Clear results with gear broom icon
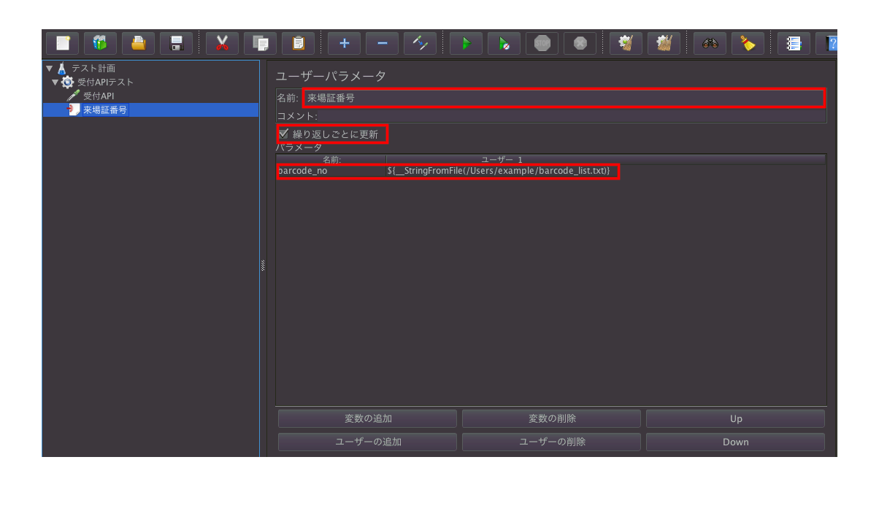The width and height of the screenshot is (879, 530). (x=626, y=43)
